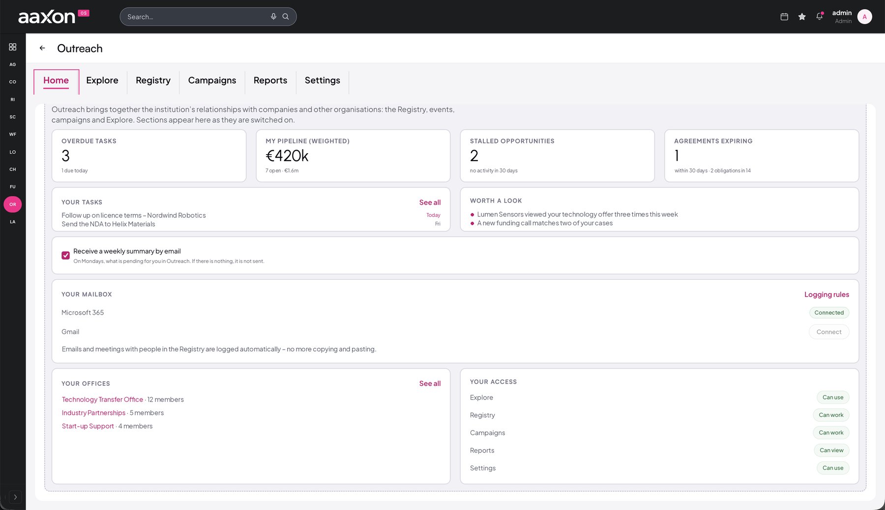Click the Microsoft 365 Connected badge
This screenshot has width=885, height=510.
click(x=829, y=313)
